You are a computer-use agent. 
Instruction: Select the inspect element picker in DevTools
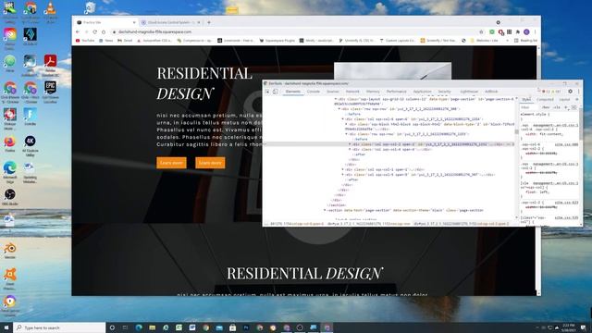tap(267, 92)
